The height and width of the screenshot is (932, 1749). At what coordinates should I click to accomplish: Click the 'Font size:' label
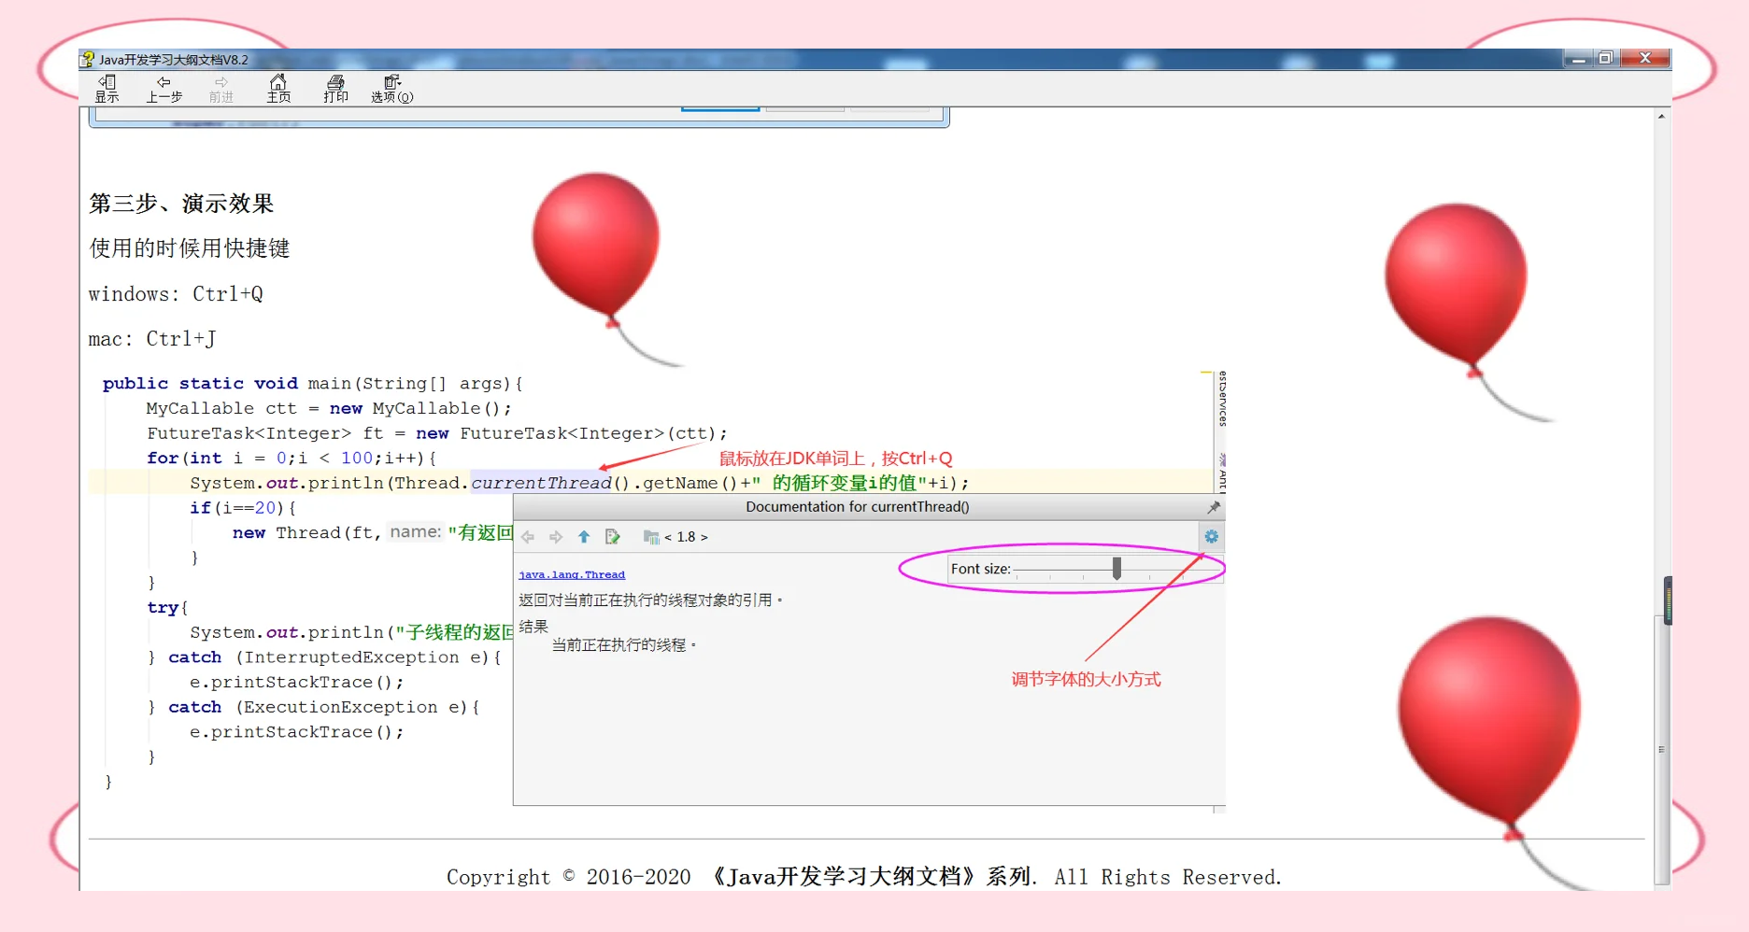point(981,569)
